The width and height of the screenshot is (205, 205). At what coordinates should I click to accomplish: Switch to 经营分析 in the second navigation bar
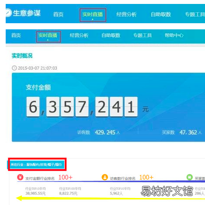tap(79, 35)
